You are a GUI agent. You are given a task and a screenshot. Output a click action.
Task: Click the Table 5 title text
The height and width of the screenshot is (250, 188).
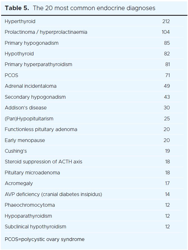[x=80, y=8]
